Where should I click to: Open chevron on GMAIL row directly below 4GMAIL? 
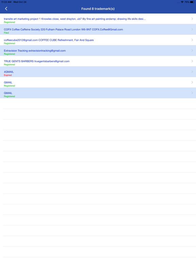(x=192, y=82)
